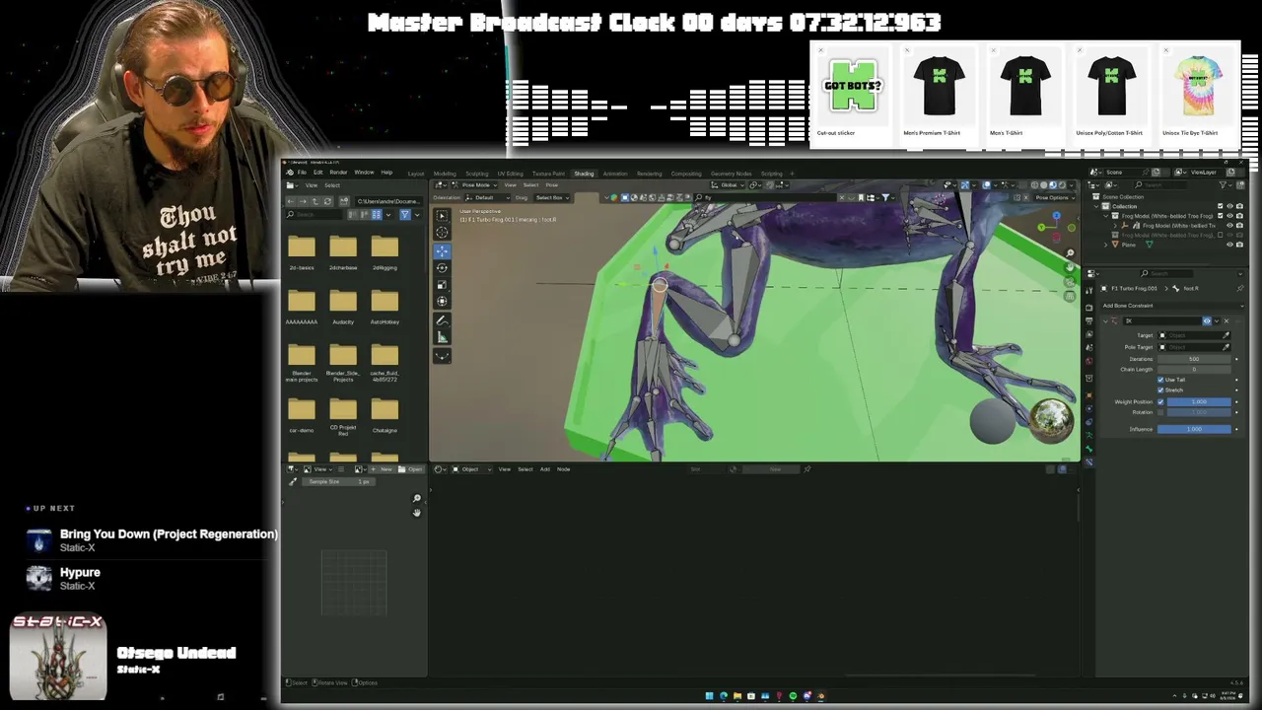The width and height of the screenshot is (1262, 710).
Task: Click the viewport pan hand icon
Action: pos(1070,268)
